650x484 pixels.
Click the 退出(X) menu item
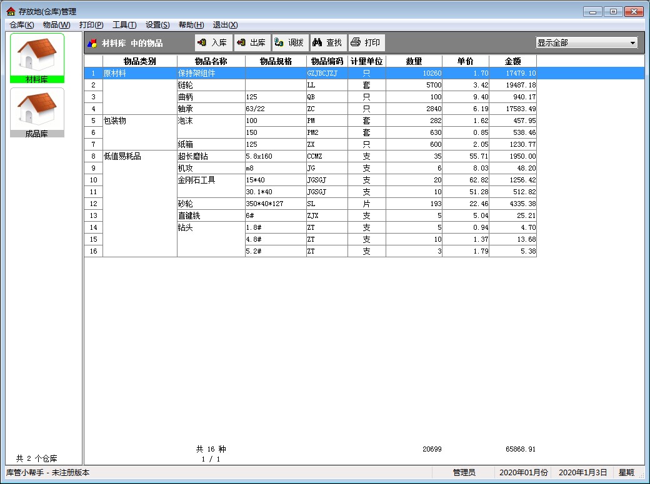click(225, 25)
